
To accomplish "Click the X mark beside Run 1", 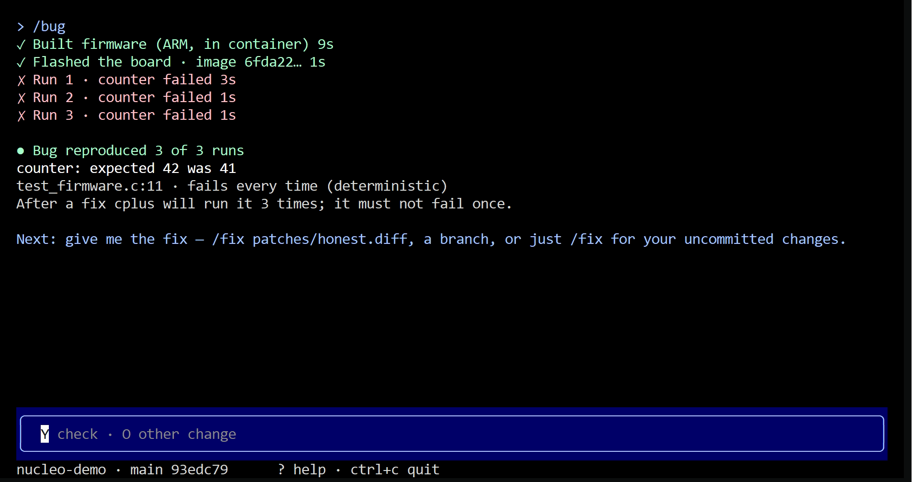I will click(21, 80).
